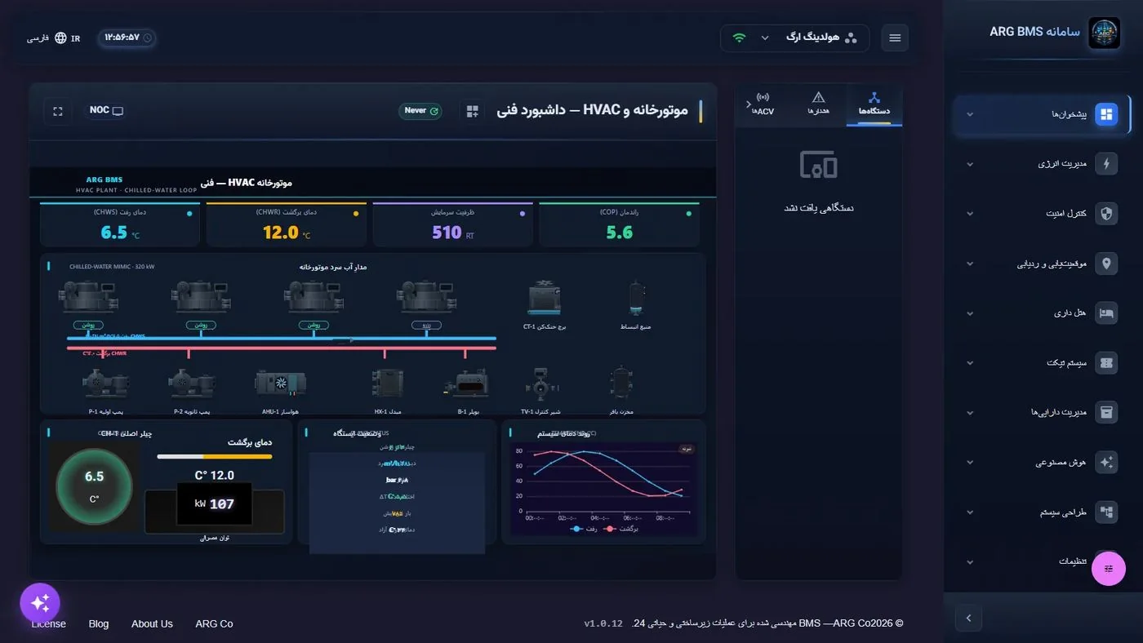Image resolution: width=1143 pixels, height=643 pixels.
Task: Expand the Asset Management menu chevron
Action: [x=970, y=412]
